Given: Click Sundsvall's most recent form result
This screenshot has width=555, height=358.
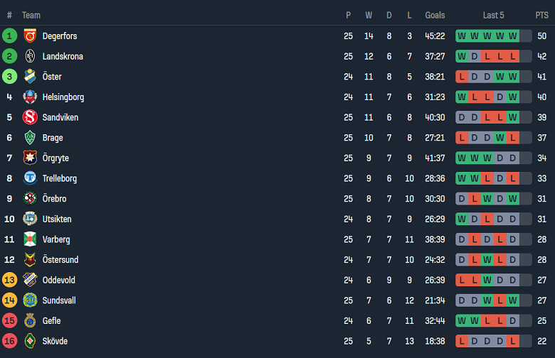Looking at the screenshot, I should click(x=513, y=300).
